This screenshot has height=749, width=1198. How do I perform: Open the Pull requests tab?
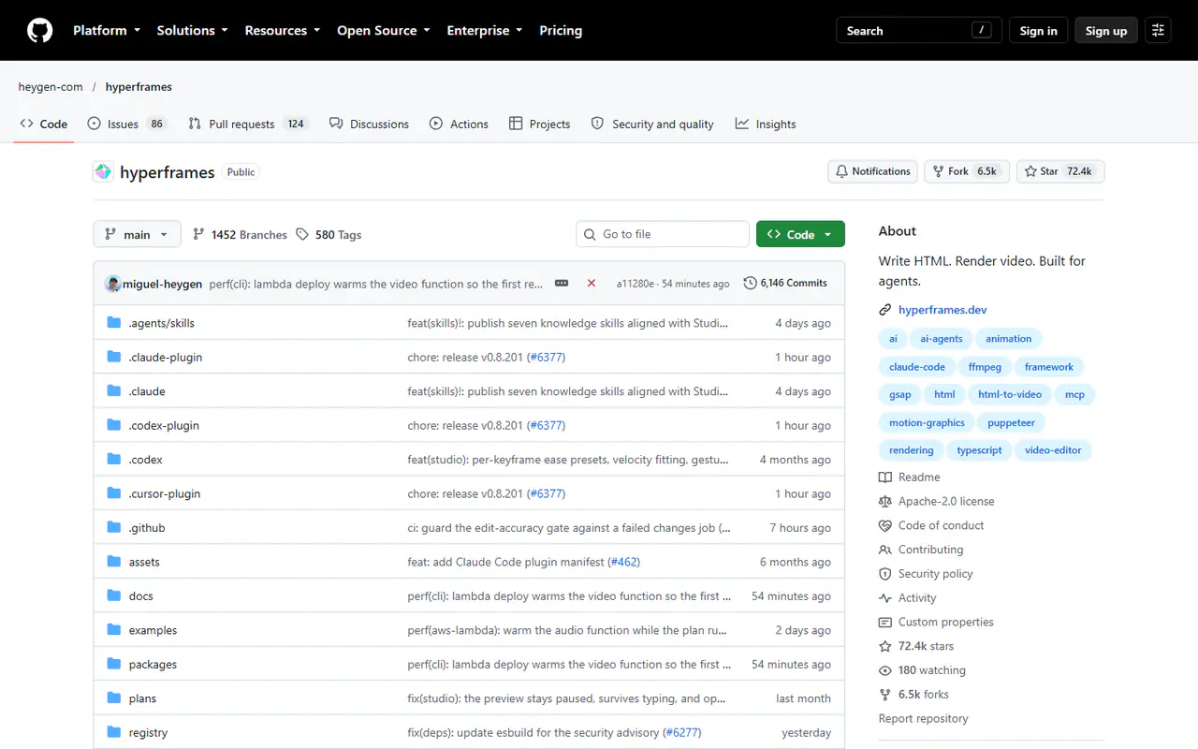click(x=248, y=124)
